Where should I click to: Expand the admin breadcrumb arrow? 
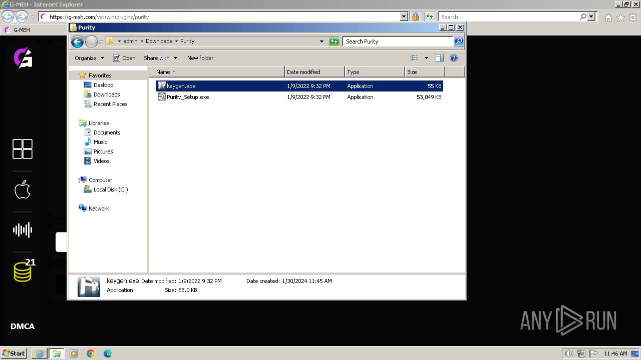tap(142, 41)
